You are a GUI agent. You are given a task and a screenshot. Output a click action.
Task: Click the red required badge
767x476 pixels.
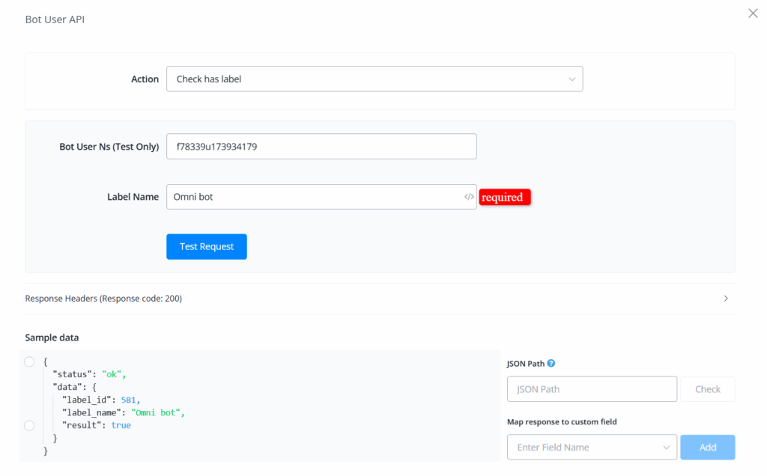504,198
